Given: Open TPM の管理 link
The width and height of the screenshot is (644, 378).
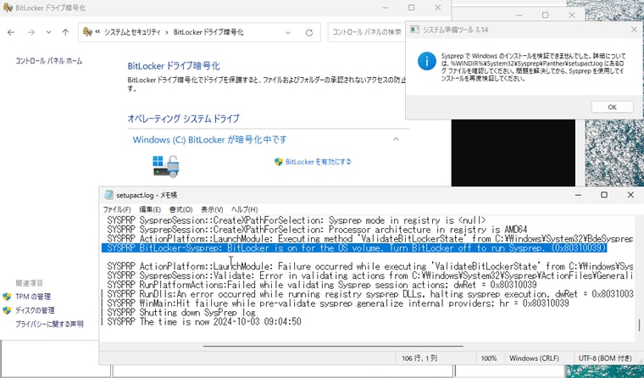Looking at the screenshot, I should 33,297.
